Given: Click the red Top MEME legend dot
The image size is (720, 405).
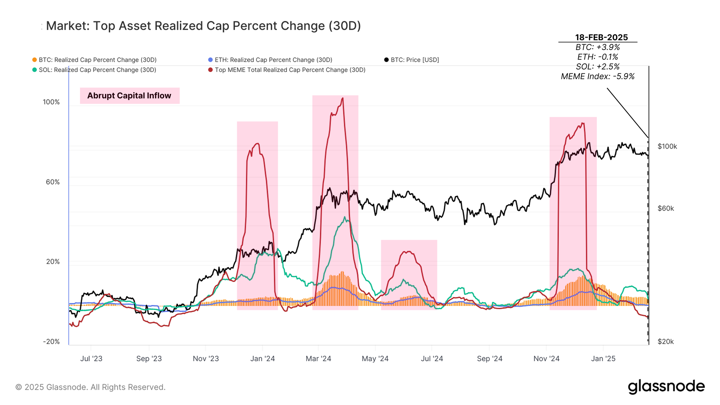Looking at the screenshot, I should click(x=211, y=70).
